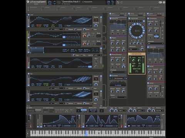Toggle Lane 1 enable switch
This screenshot has width=185, height=138.
[110, 14]
